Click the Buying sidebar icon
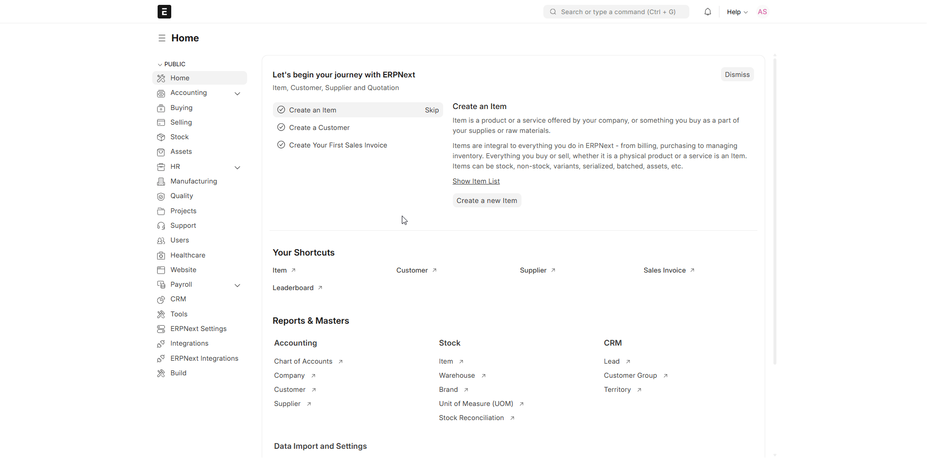This screenshot has height=460, width=934. (161, 108)
